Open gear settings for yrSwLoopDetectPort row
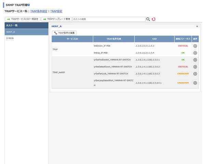 click(x=195, y=83)
